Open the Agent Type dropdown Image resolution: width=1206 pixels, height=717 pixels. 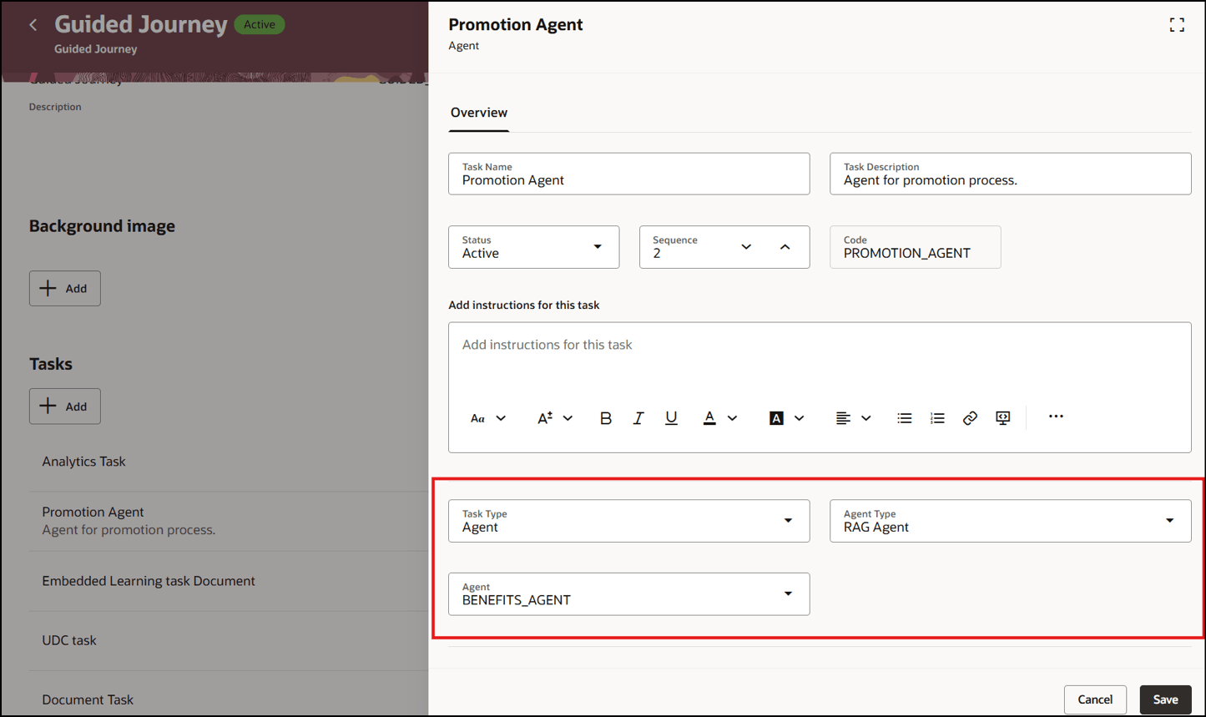click(1170, 520)
